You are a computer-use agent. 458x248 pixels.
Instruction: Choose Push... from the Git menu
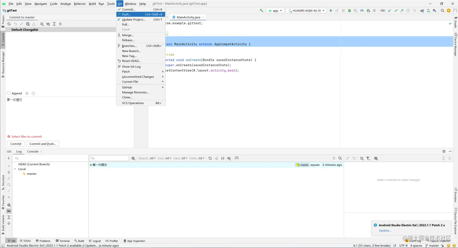[141, 14]
